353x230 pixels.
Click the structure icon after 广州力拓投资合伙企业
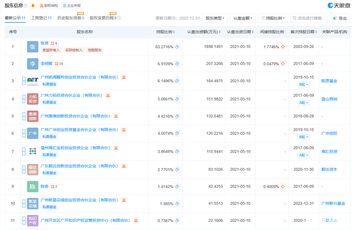(x=108, y=95)
